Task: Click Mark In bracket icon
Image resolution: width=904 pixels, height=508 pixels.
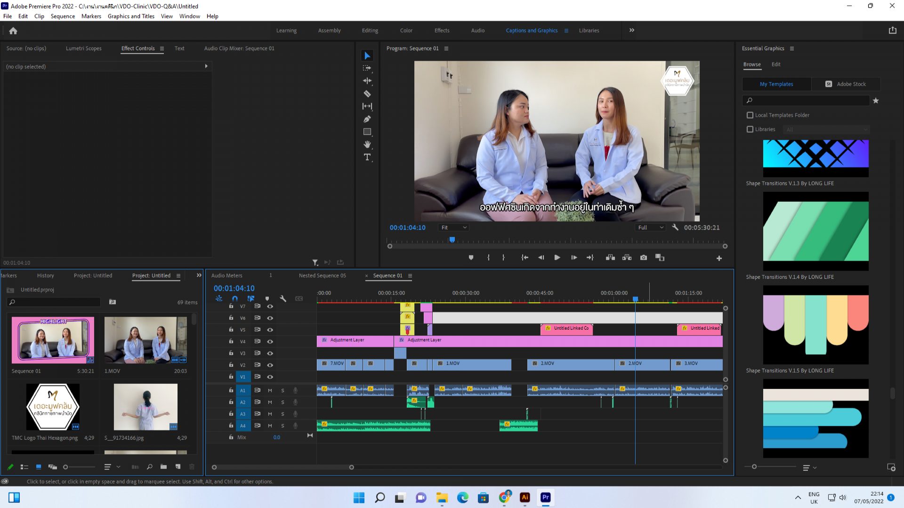Action: pos(488,258)
